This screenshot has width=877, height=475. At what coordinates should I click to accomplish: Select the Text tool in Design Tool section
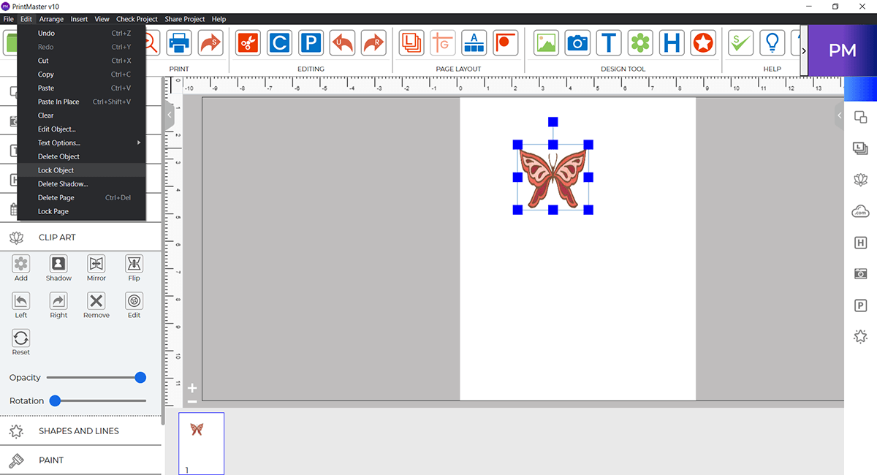[609, 42]
